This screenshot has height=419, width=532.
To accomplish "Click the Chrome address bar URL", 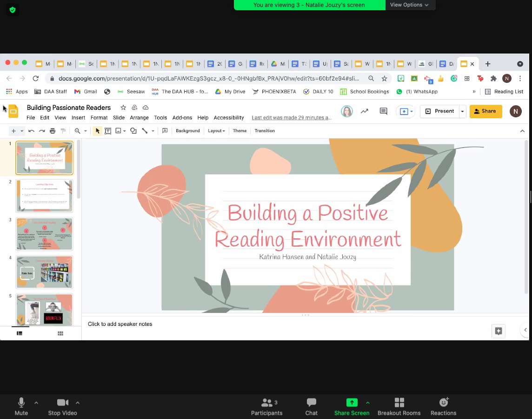I will (208, 78).
